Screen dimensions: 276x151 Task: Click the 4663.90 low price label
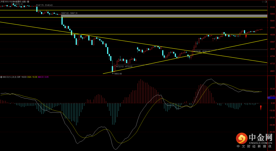pos(118,74)
